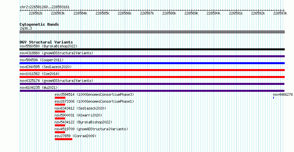Click the 226588k ruler tick label

coord(169,13)
